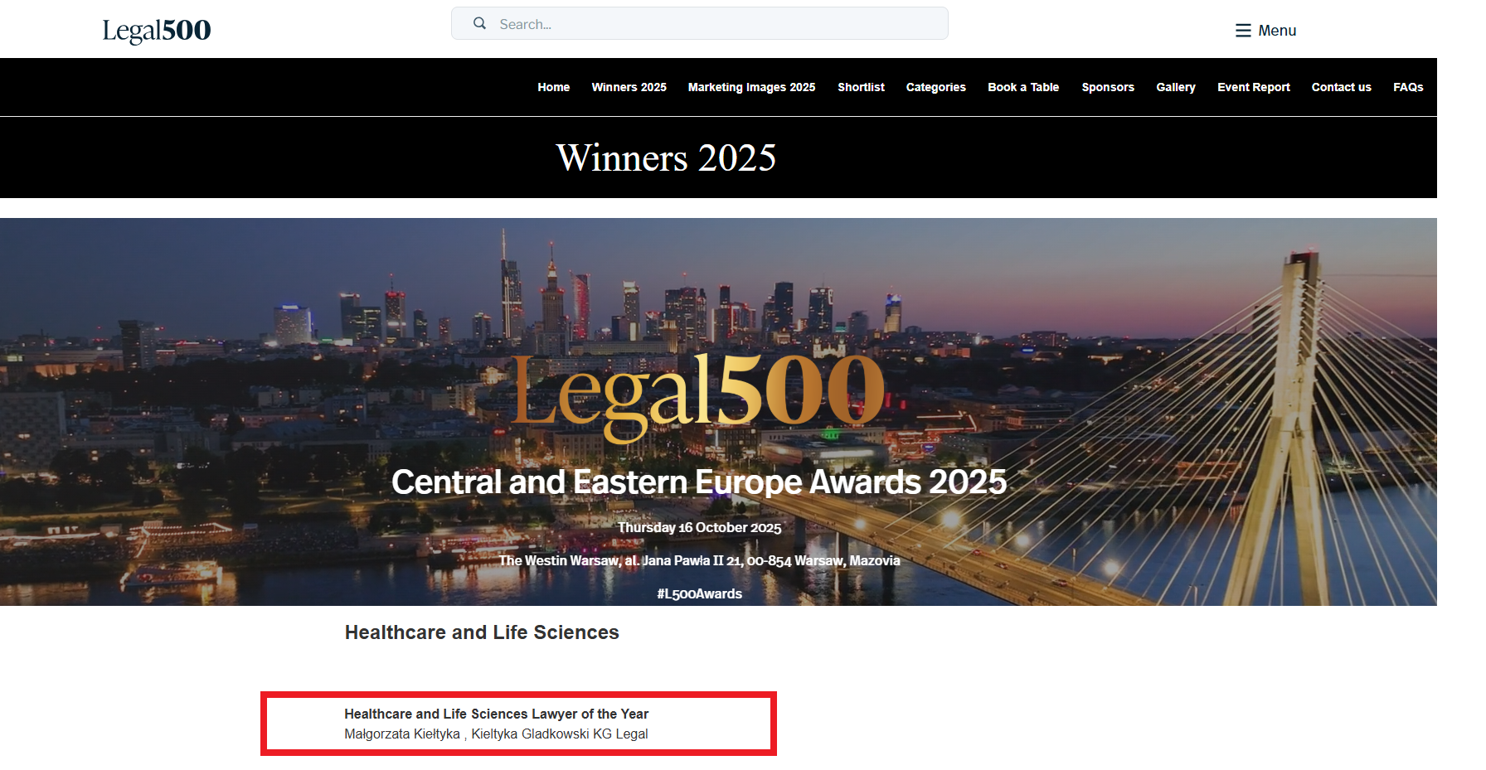Select Marketing Images 2025 in navigation
Image resolution: width=1486 pixels, height=770 pixels.
[751, 87]
